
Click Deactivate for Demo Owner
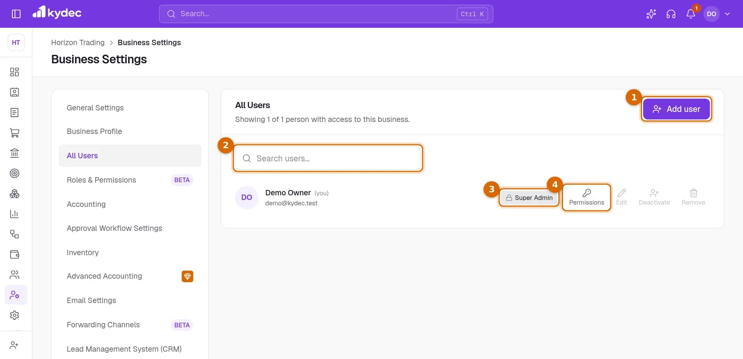654,197
